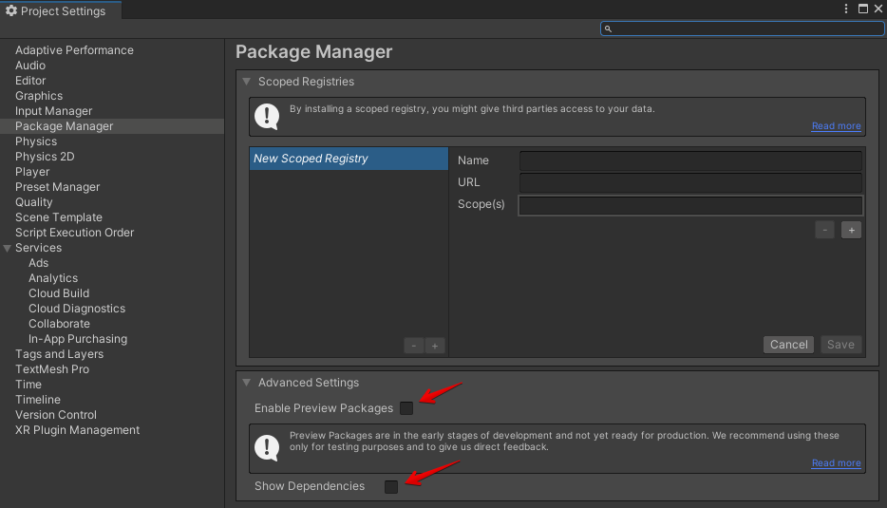Click the Save registry button
This screenshot has height=508, width=887.
[840, 345]
